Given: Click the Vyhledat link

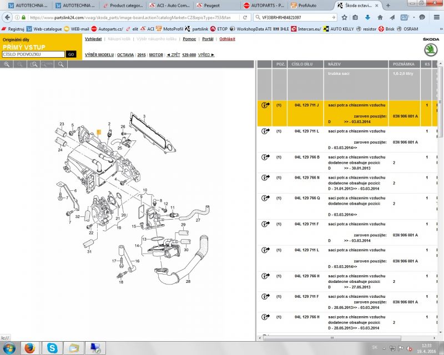Looking at the screenshot, I should pos(93,39).
